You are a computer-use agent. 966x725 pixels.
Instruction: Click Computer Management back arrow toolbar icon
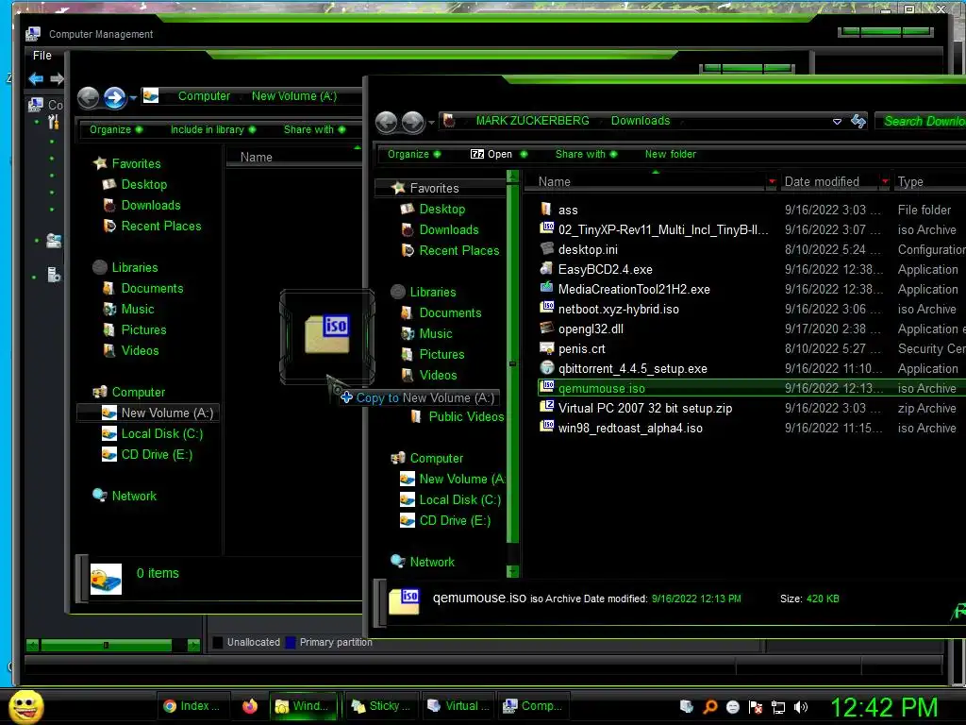(36, 78)
